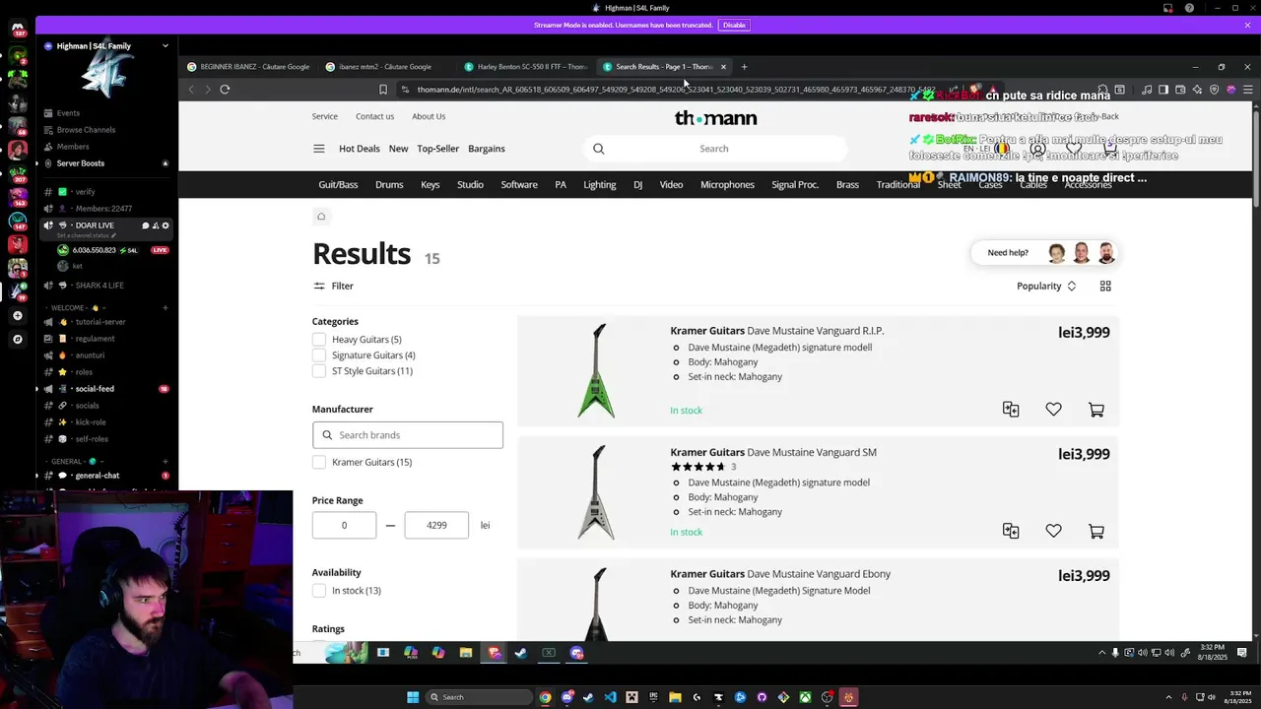The width and height of the screenshot is (1261, 709).
Task: Open the Popularity sort dropdown
Action: click(1046, 287)
